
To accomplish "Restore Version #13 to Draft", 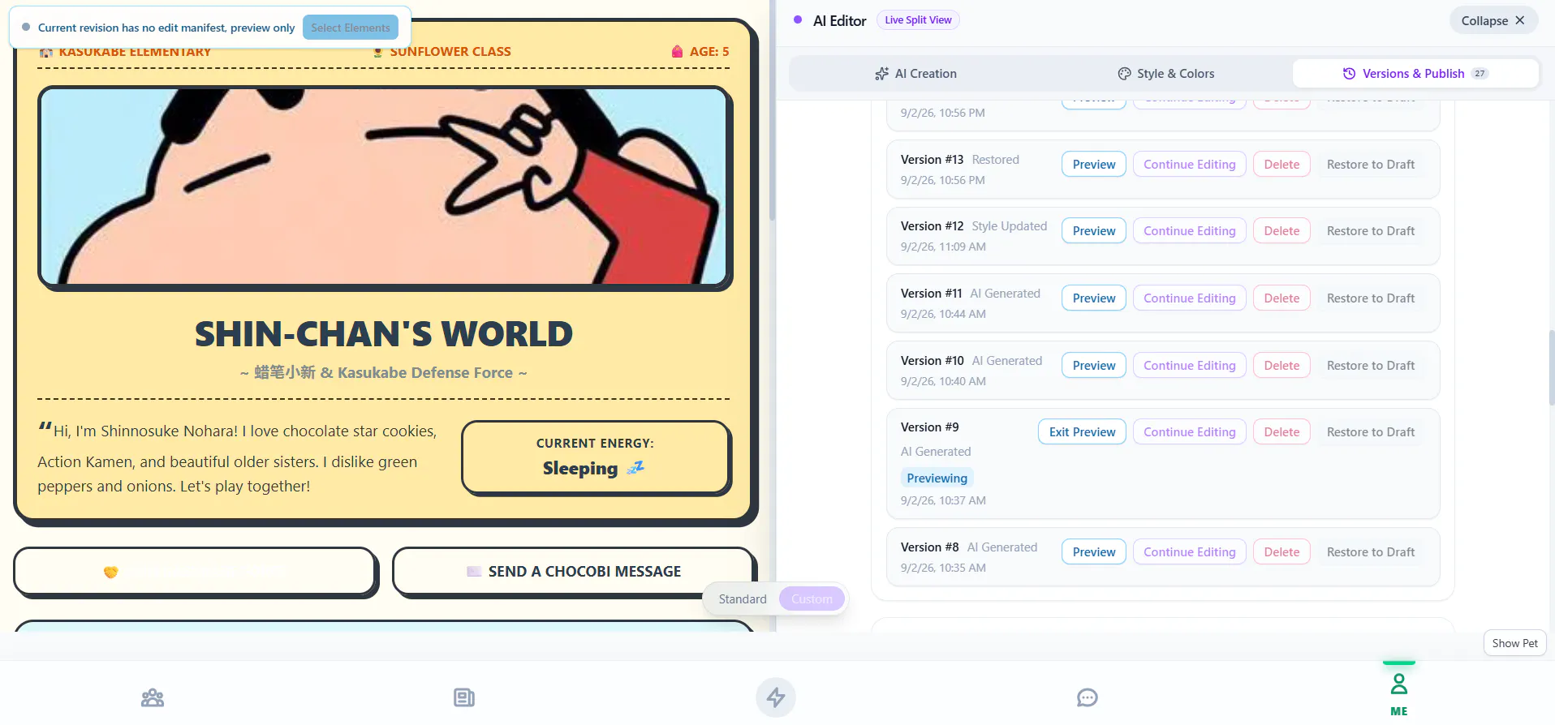I will [1371, 165].
